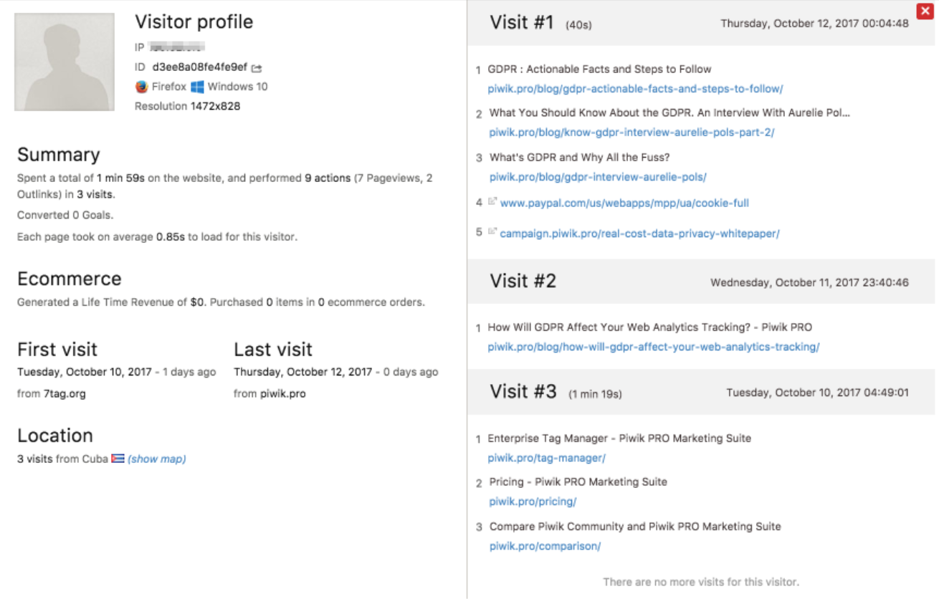The height and width of the screenshot is (599, 939).
Task: Click the Firefox browser icon
Action: pos(141,87)
